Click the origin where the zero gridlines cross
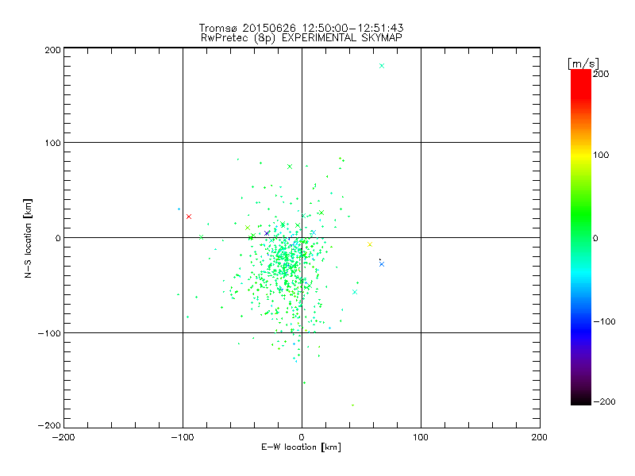 coord(302,237)
